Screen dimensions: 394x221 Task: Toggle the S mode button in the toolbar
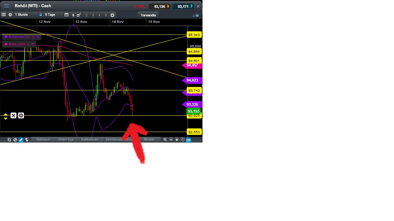(x=73, y=15)
